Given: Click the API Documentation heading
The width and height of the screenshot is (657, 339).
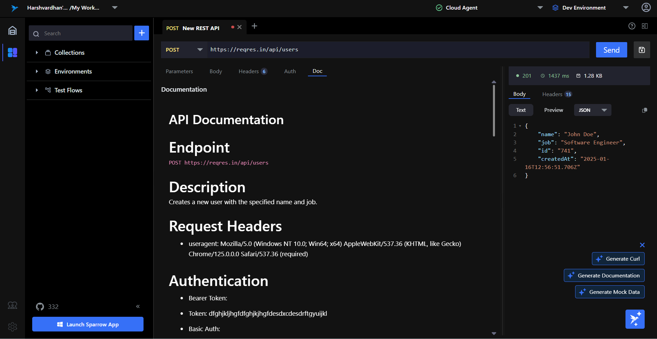Looking at the screenshot, I should pos(226,120).
